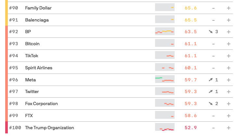Open the BP score trend sparkline

pos(165,31)
